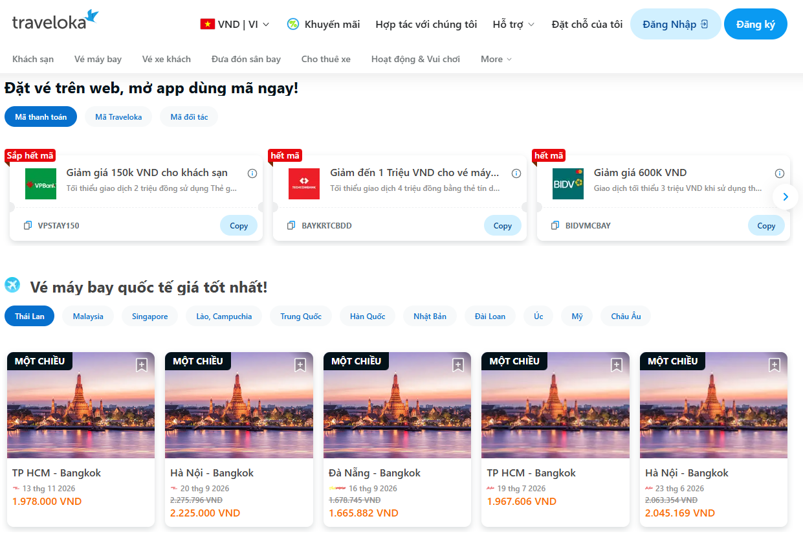The height and width of the screenshot is (534, 803).
Task: Click 'Giảm giá 600K VND' coupon title
Action: tap(641, 173)
